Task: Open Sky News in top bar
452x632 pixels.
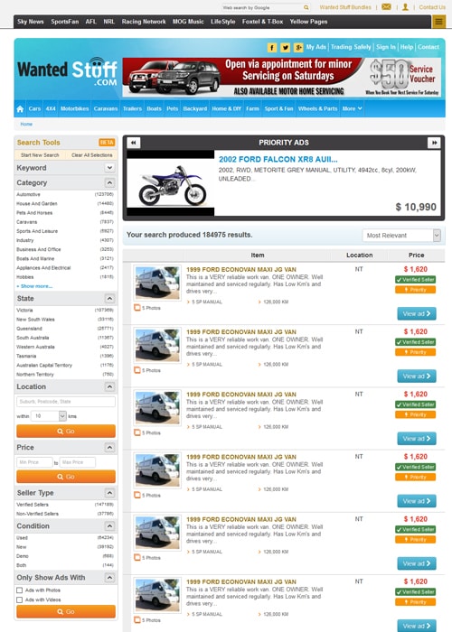Action: pyautogui.click(x=30, y=22)
